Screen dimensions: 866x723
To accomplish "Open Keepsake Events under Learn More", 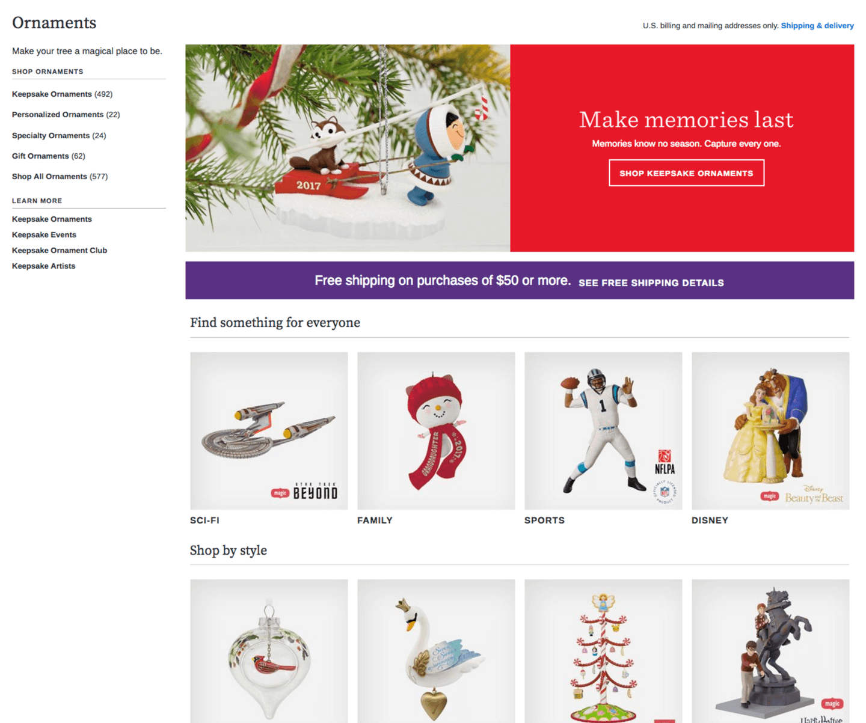I will point(44,234).
